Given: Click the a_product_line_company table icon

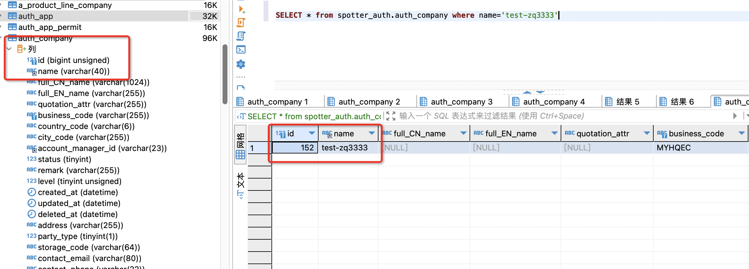Looking at the screenshot, I should point(12,5).
